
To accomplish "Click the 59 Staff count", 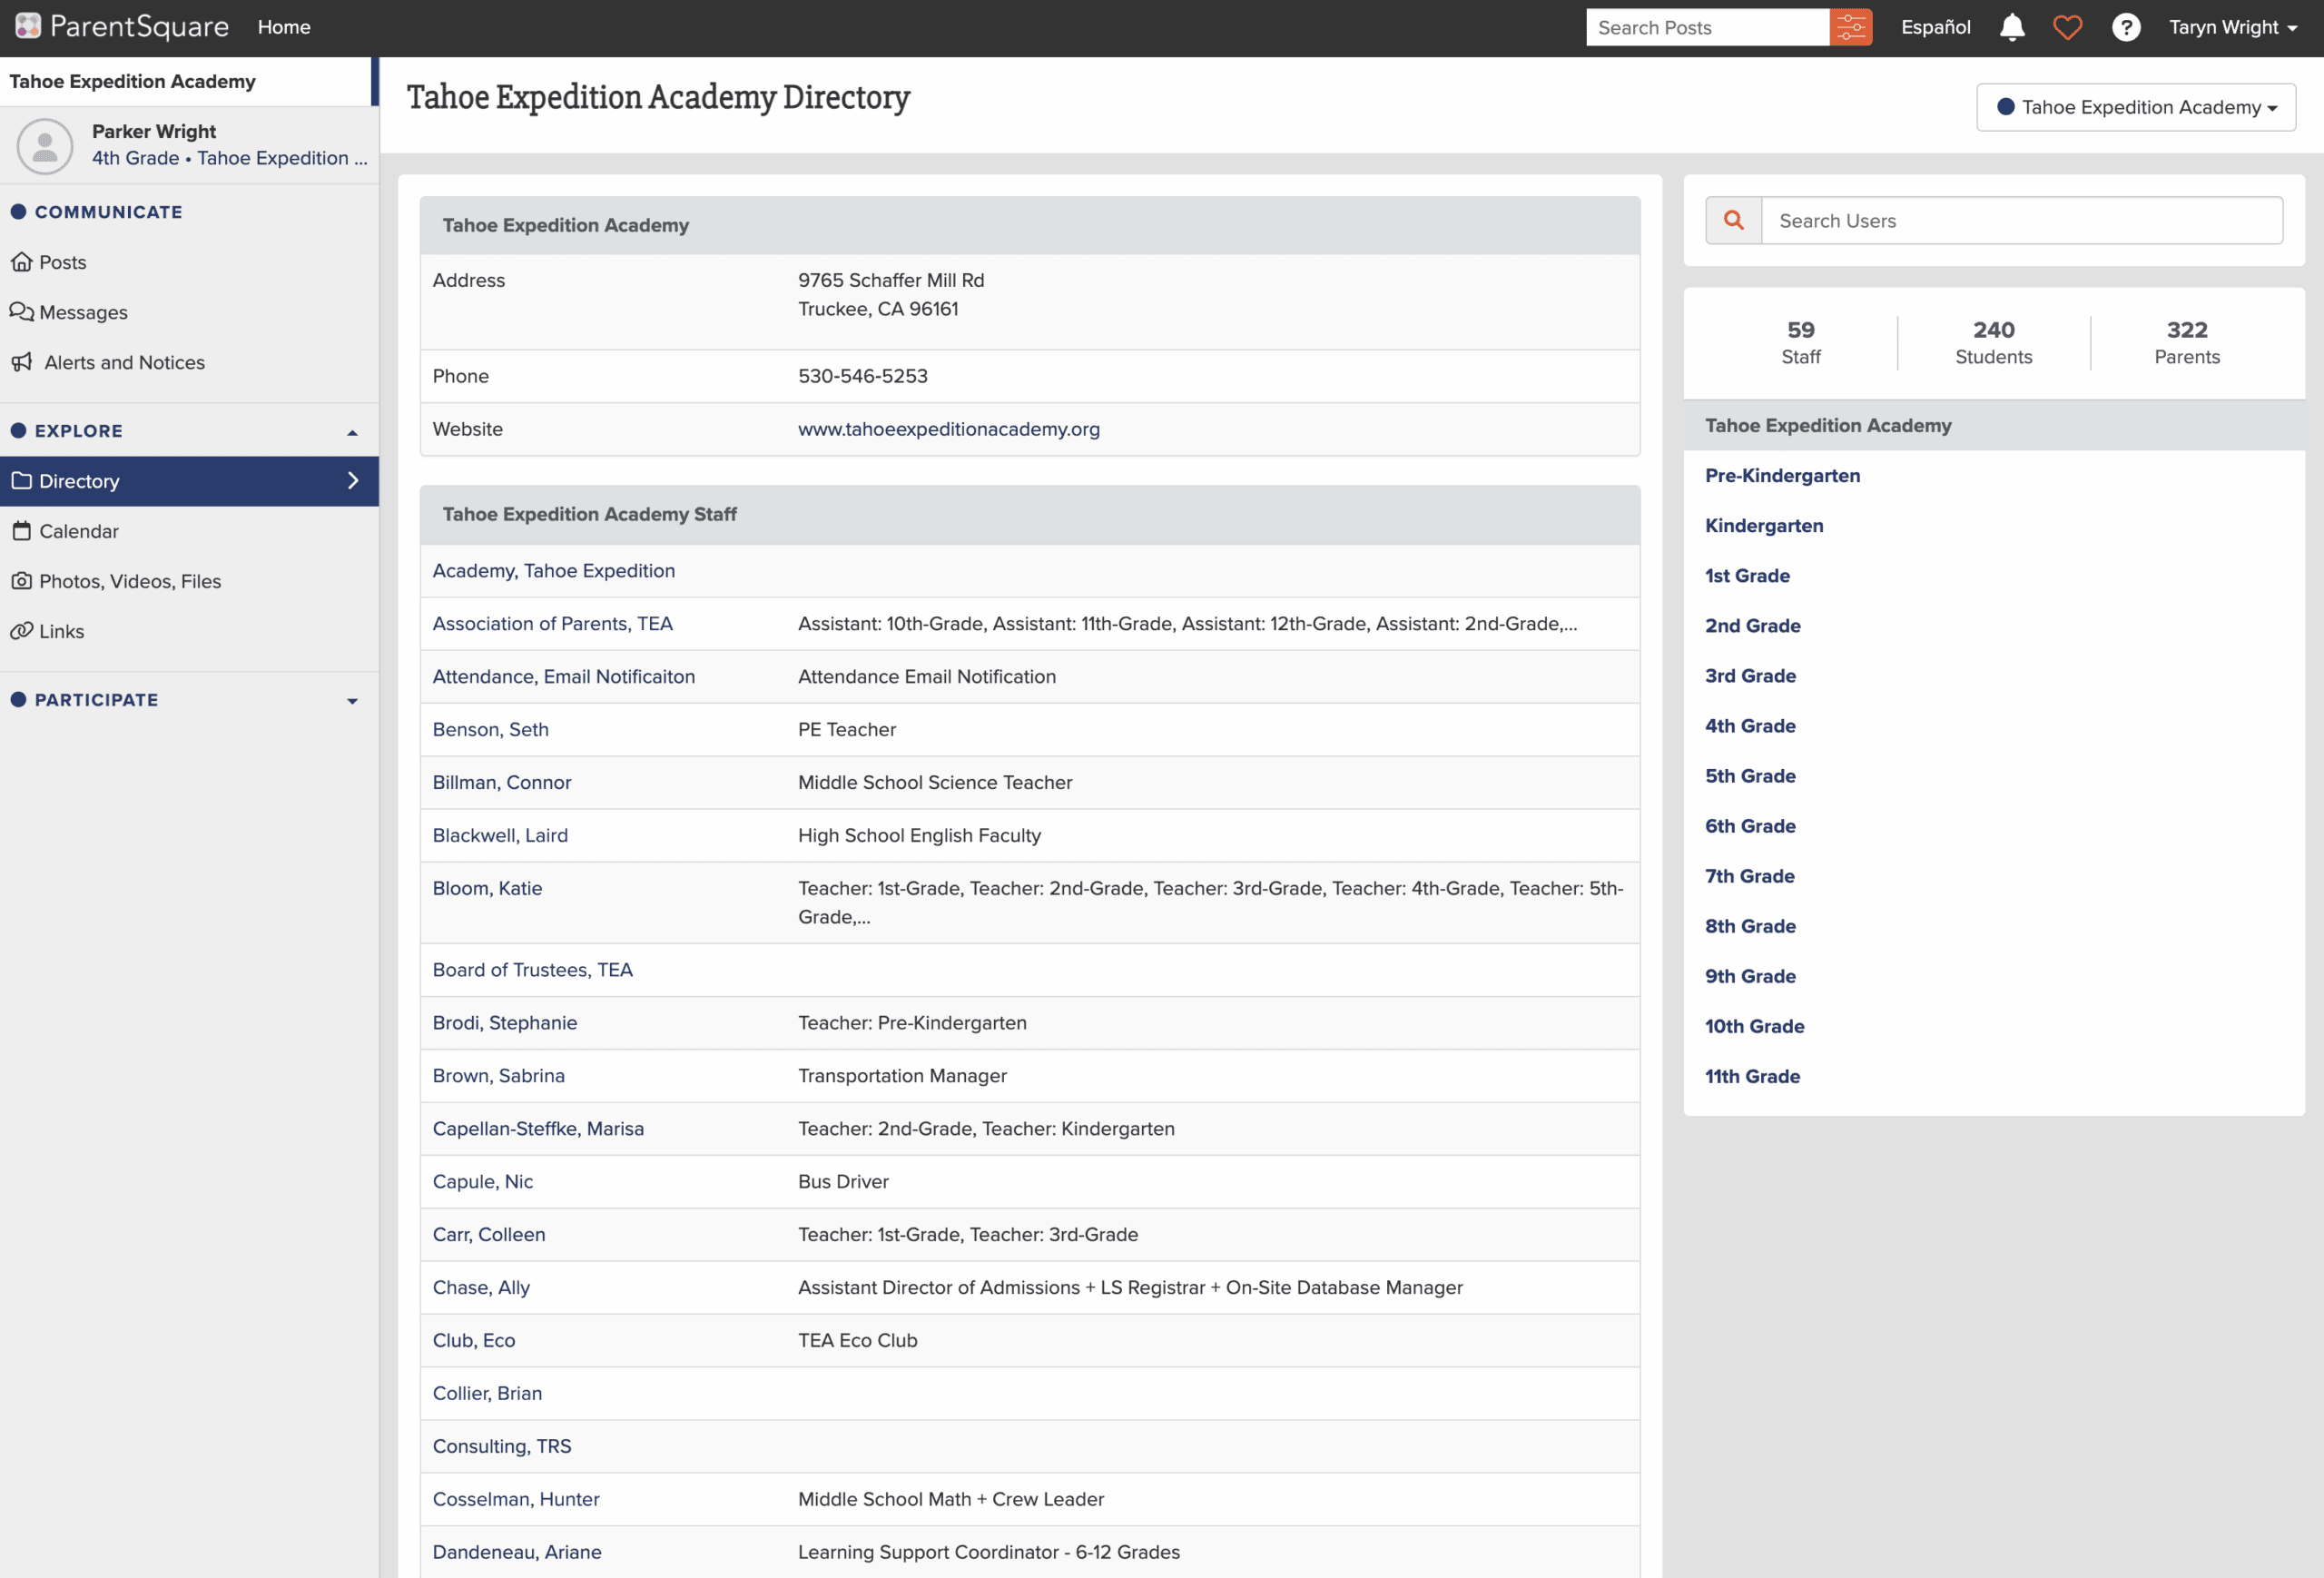I will click(1800, 343).
